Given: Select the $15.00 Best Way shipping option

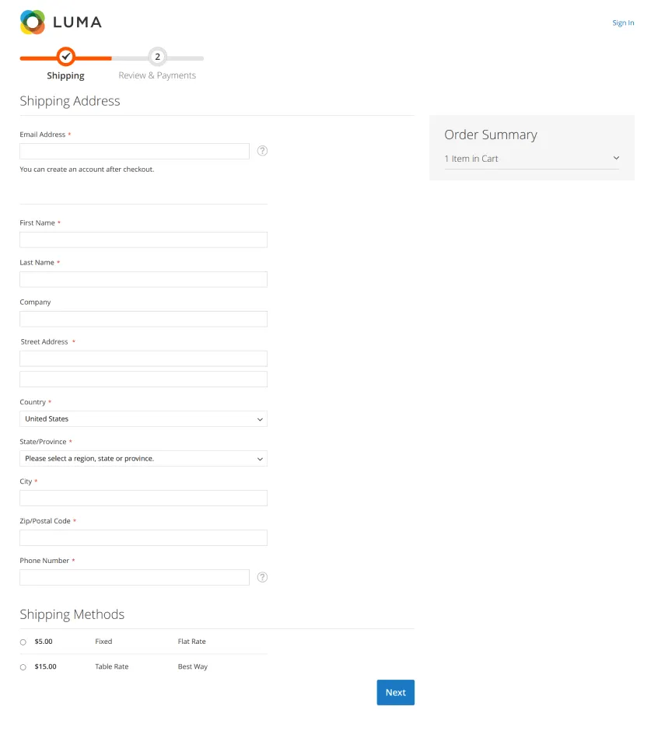Looking at the screenshot, I should click(23, 666).
